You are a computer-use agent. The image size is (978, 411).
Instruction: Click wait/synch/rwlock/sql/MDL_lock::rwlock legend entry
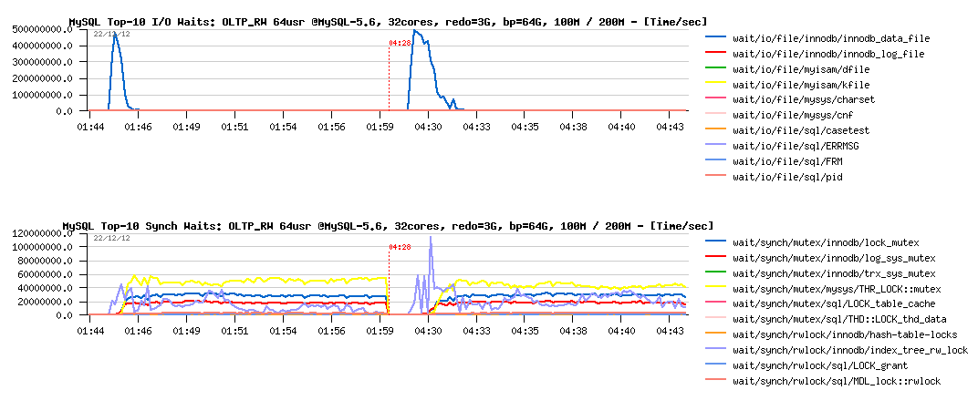(x=837, y=381)
